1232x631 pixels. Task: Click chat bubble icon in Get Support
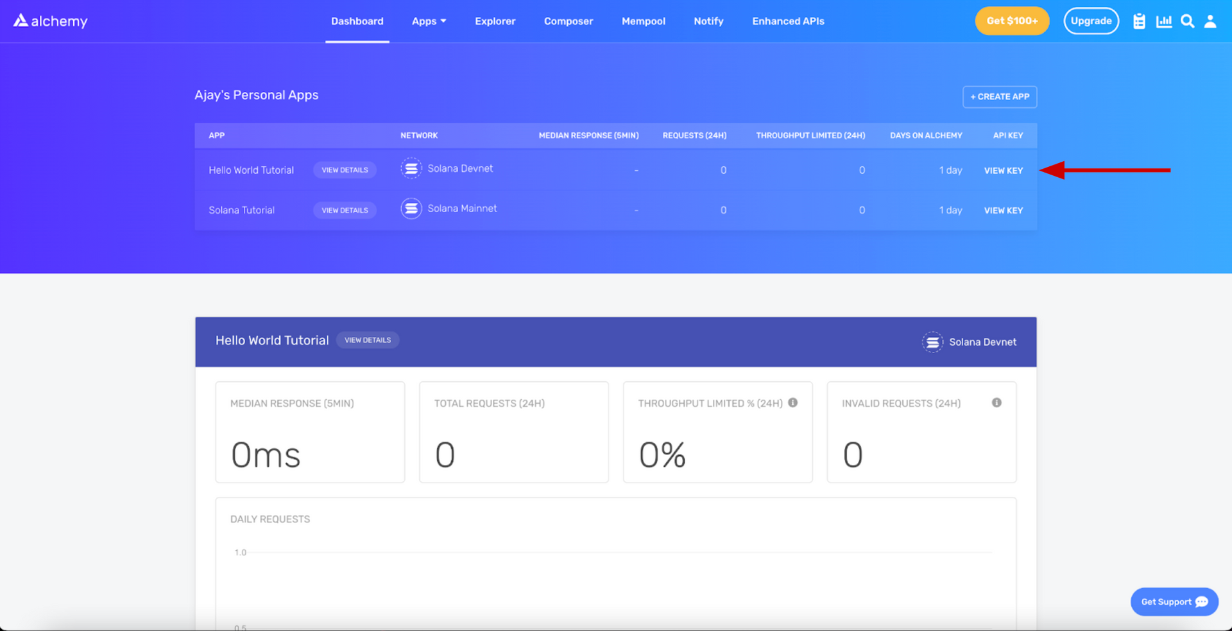(x=1202, y=602)
